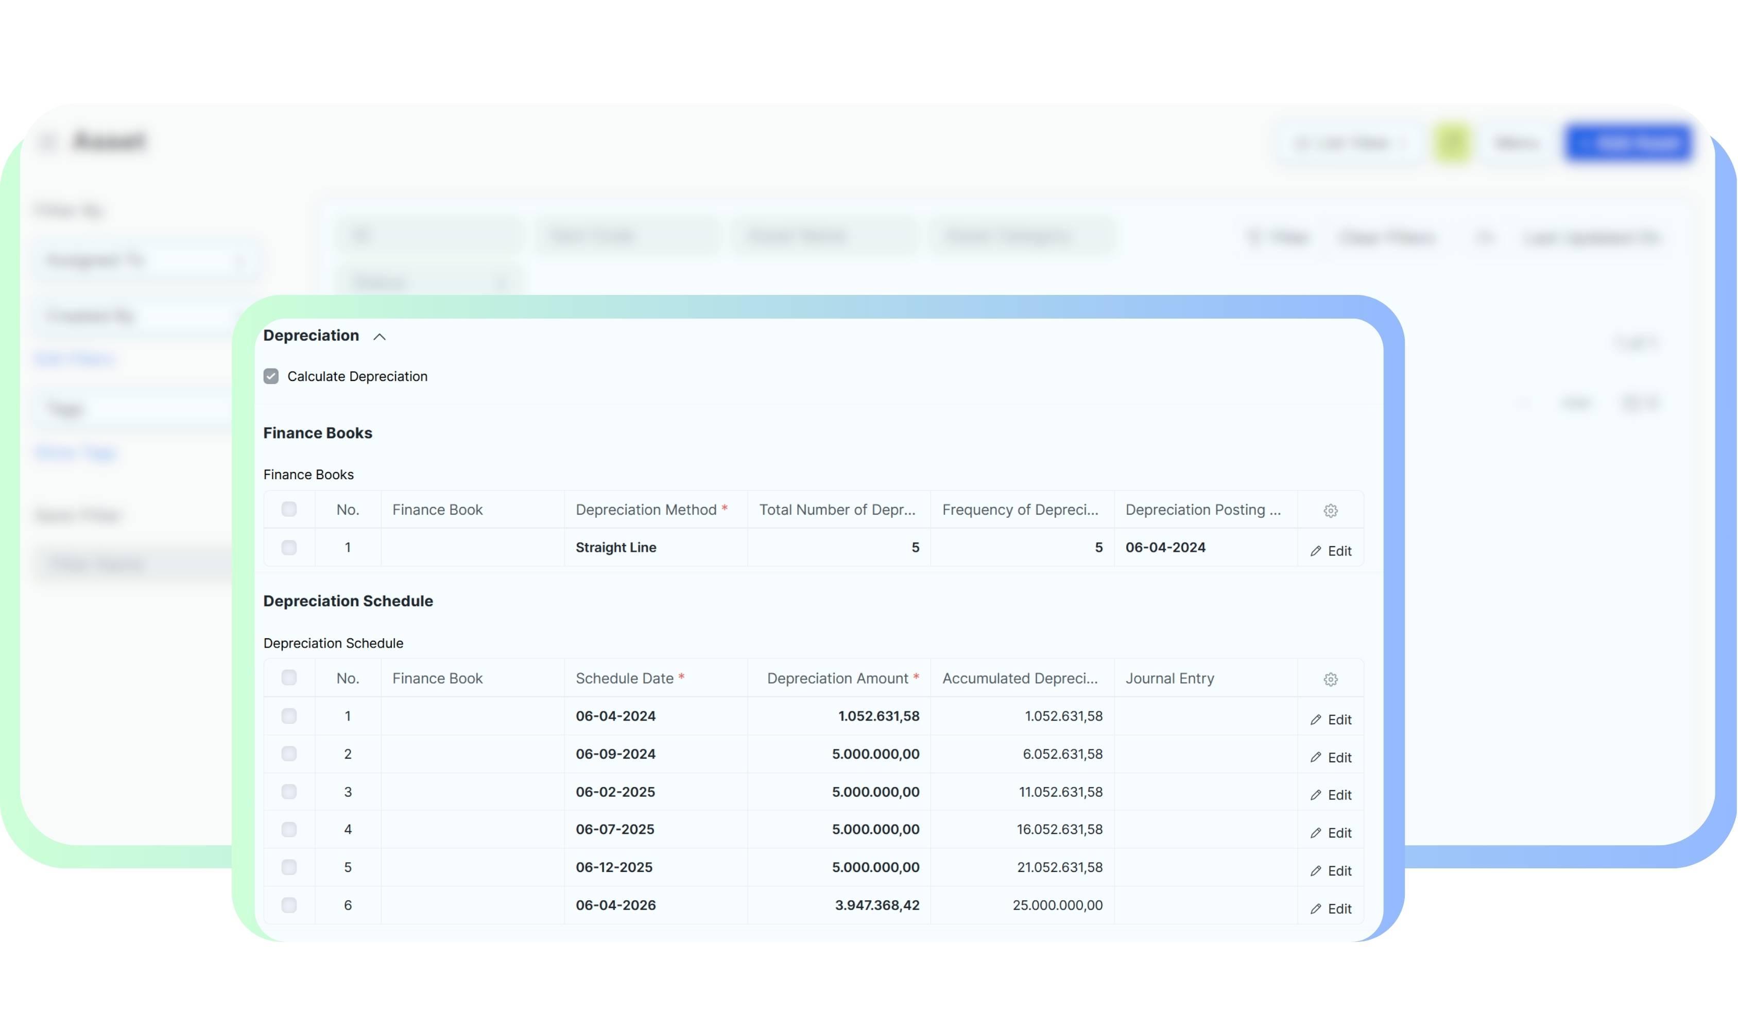This screenshot has height=1031, width=1738.
Task: Click the 3.947.368,42 depreciation amount cell
Action: tap(876, 905)
